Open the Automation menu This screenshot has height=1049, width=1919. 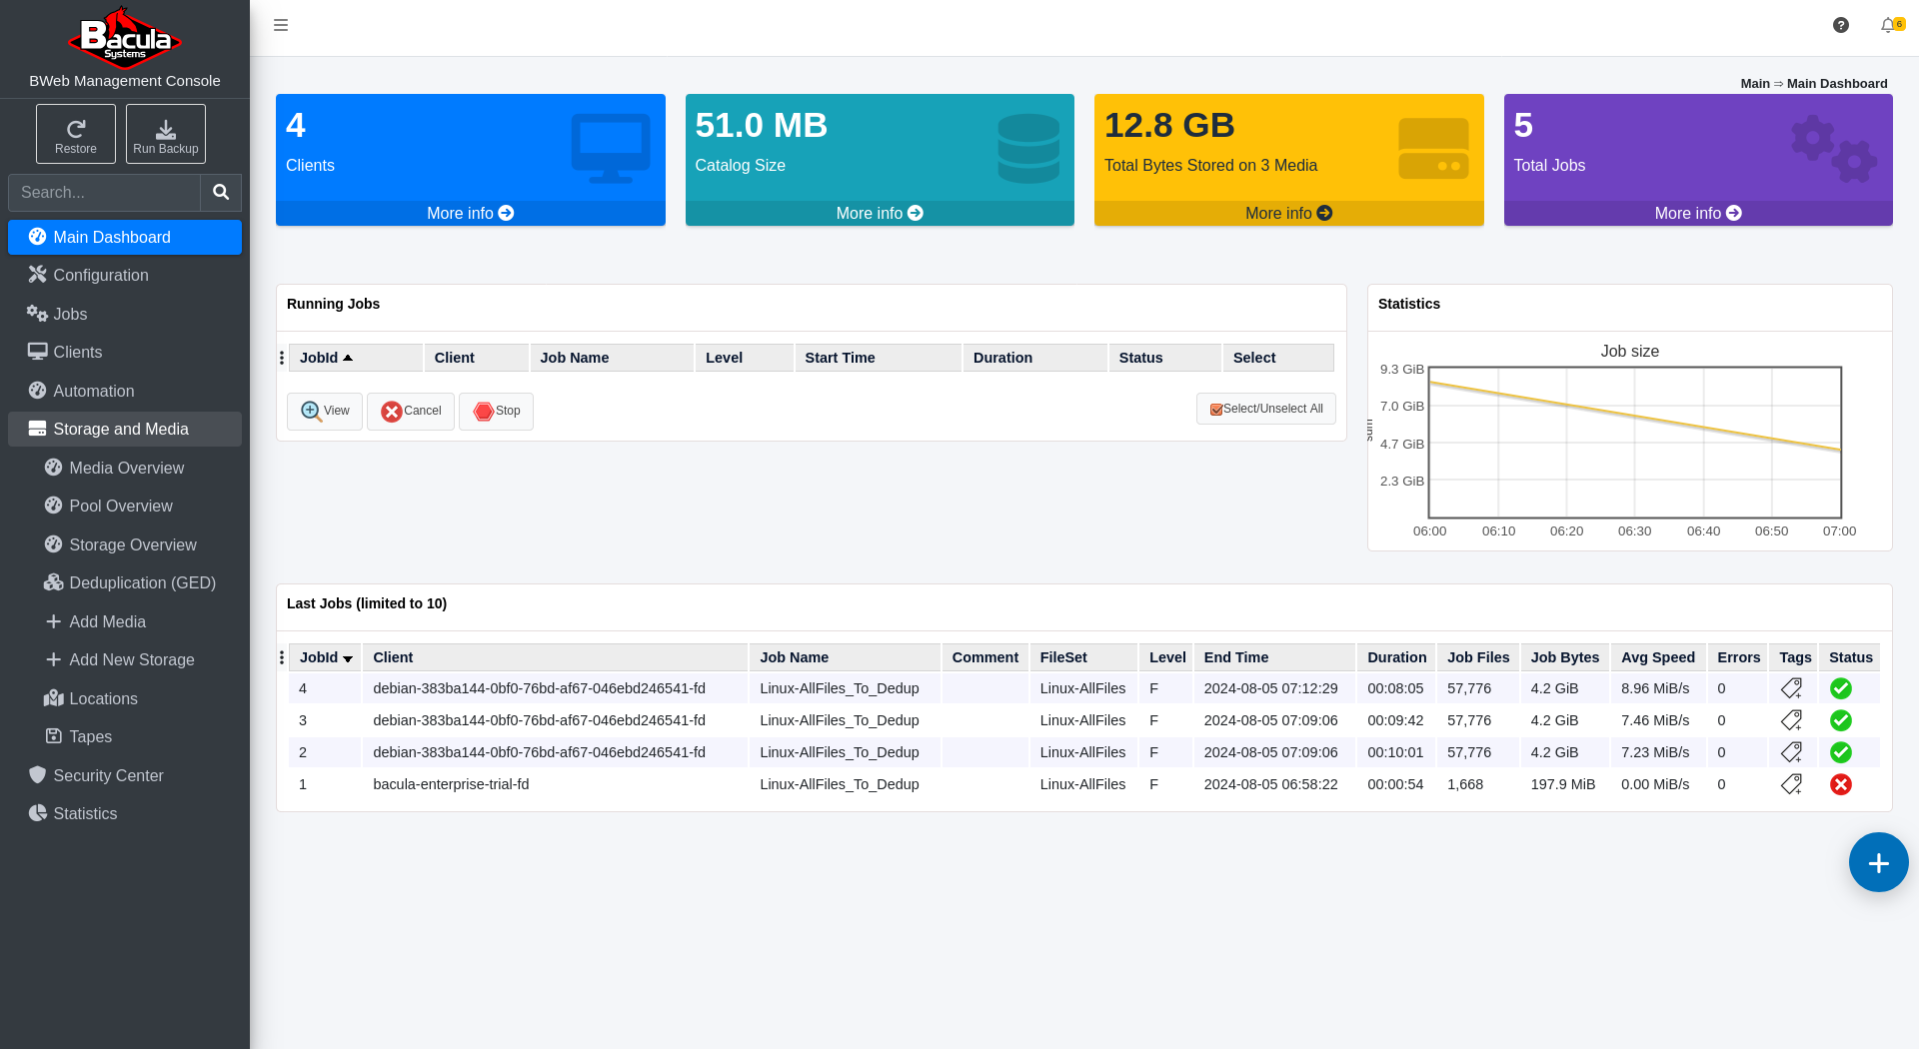(x=125, y=391)
